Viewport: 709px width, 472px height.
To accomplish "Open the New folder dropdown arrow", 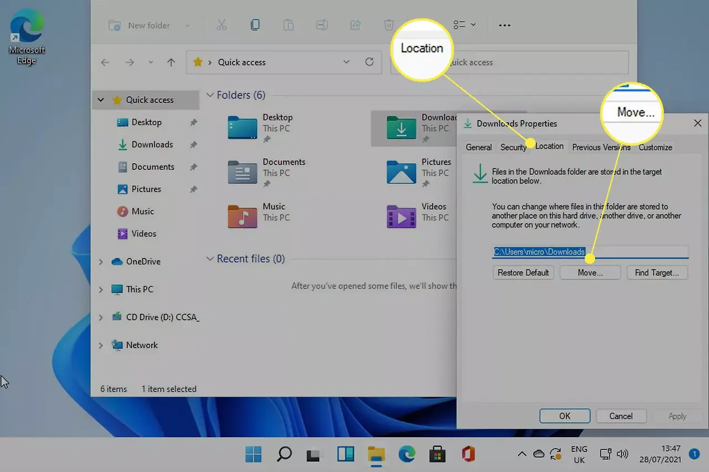I will click(187, 25).
